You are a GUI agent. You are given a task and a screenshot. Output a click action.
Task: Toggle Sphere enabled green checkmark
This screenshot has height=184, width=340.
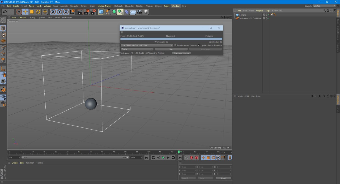pyautogui.click(x=268, y=15)
